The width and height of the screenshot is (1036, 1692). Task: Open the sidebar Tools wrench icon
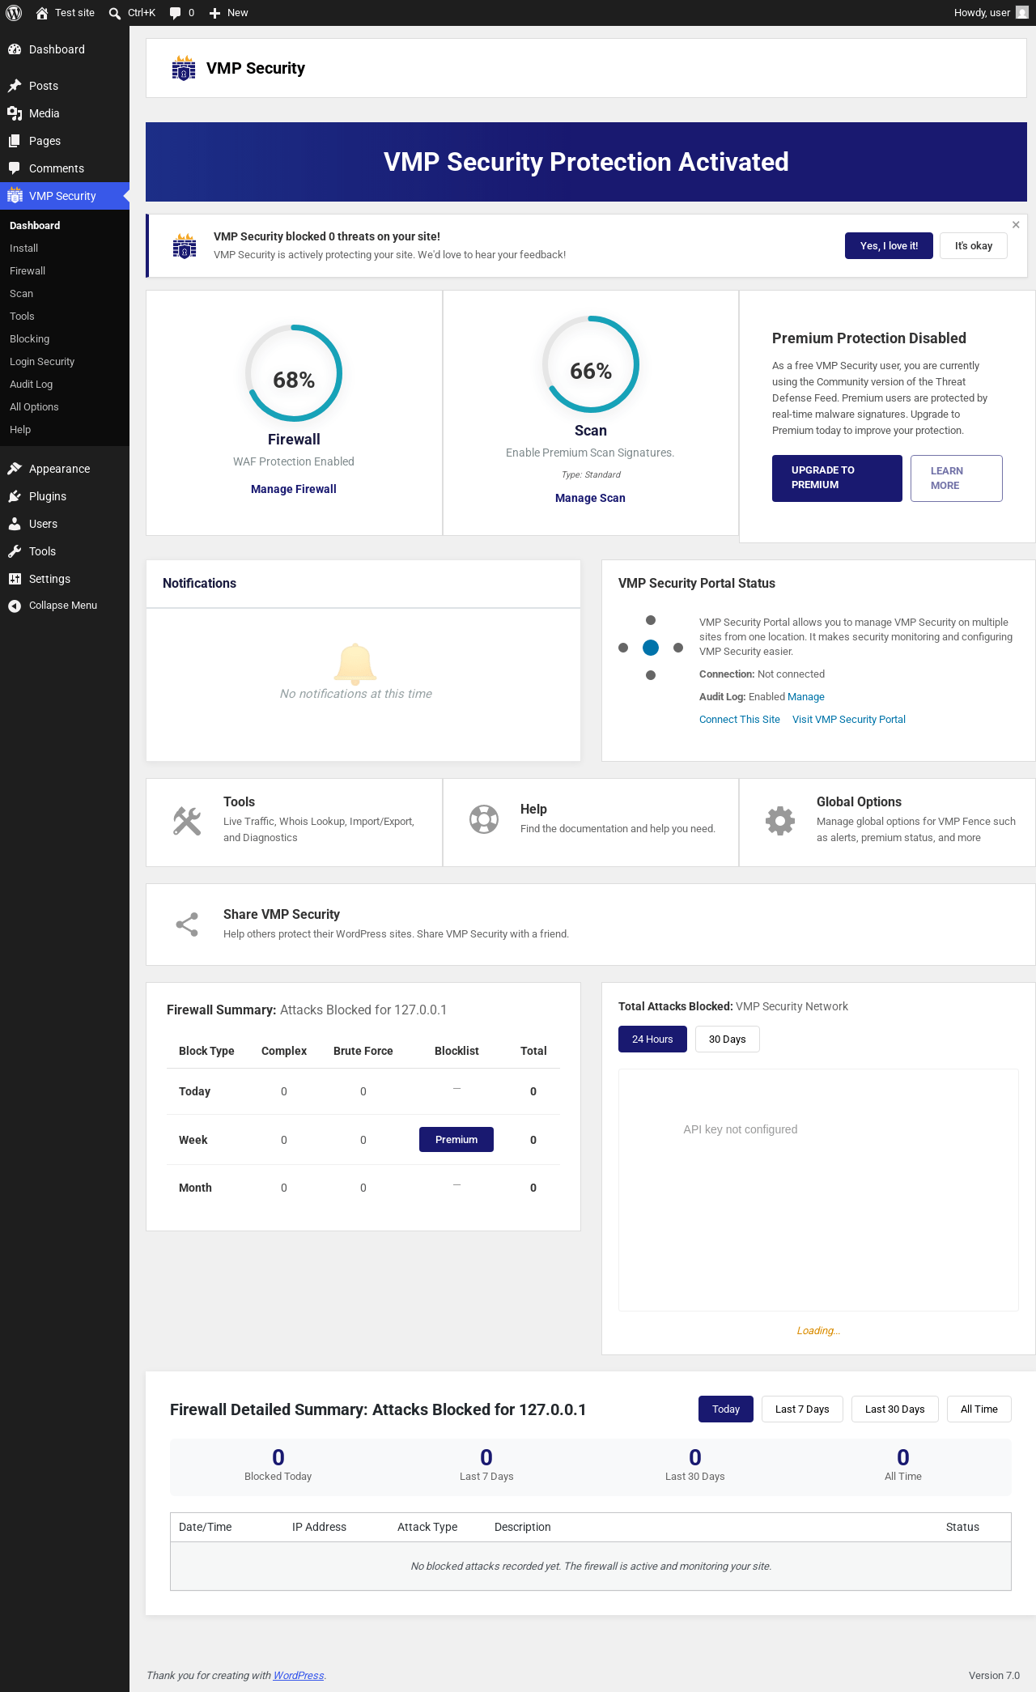tap(15, 551)
